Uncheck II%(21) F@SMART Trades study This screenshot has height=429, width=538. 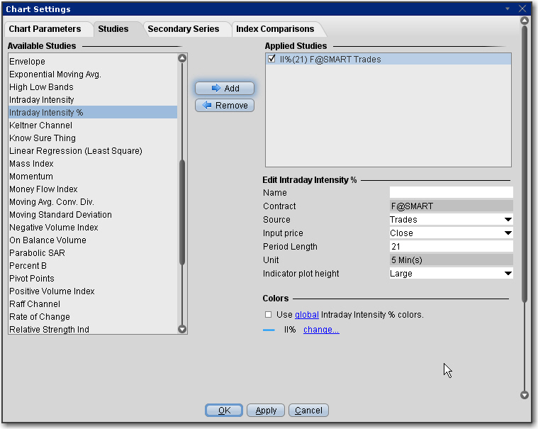tap(272, 60)
